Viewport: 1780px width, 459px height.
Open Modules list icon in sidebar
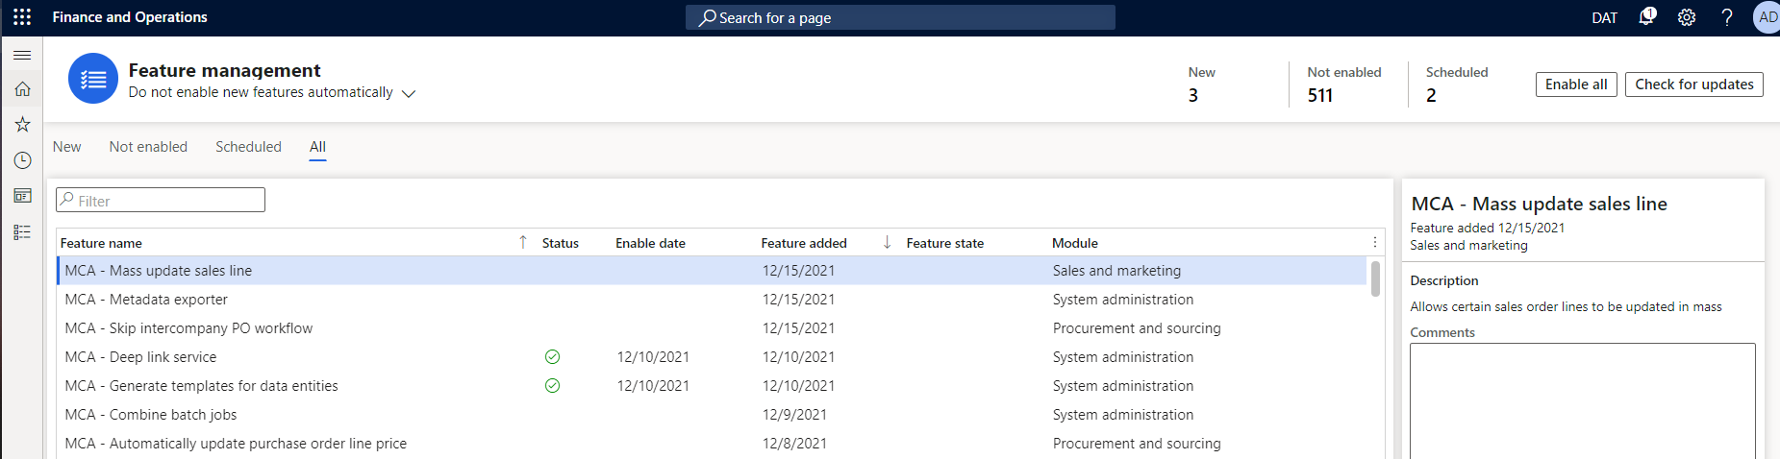pos(22,232)
